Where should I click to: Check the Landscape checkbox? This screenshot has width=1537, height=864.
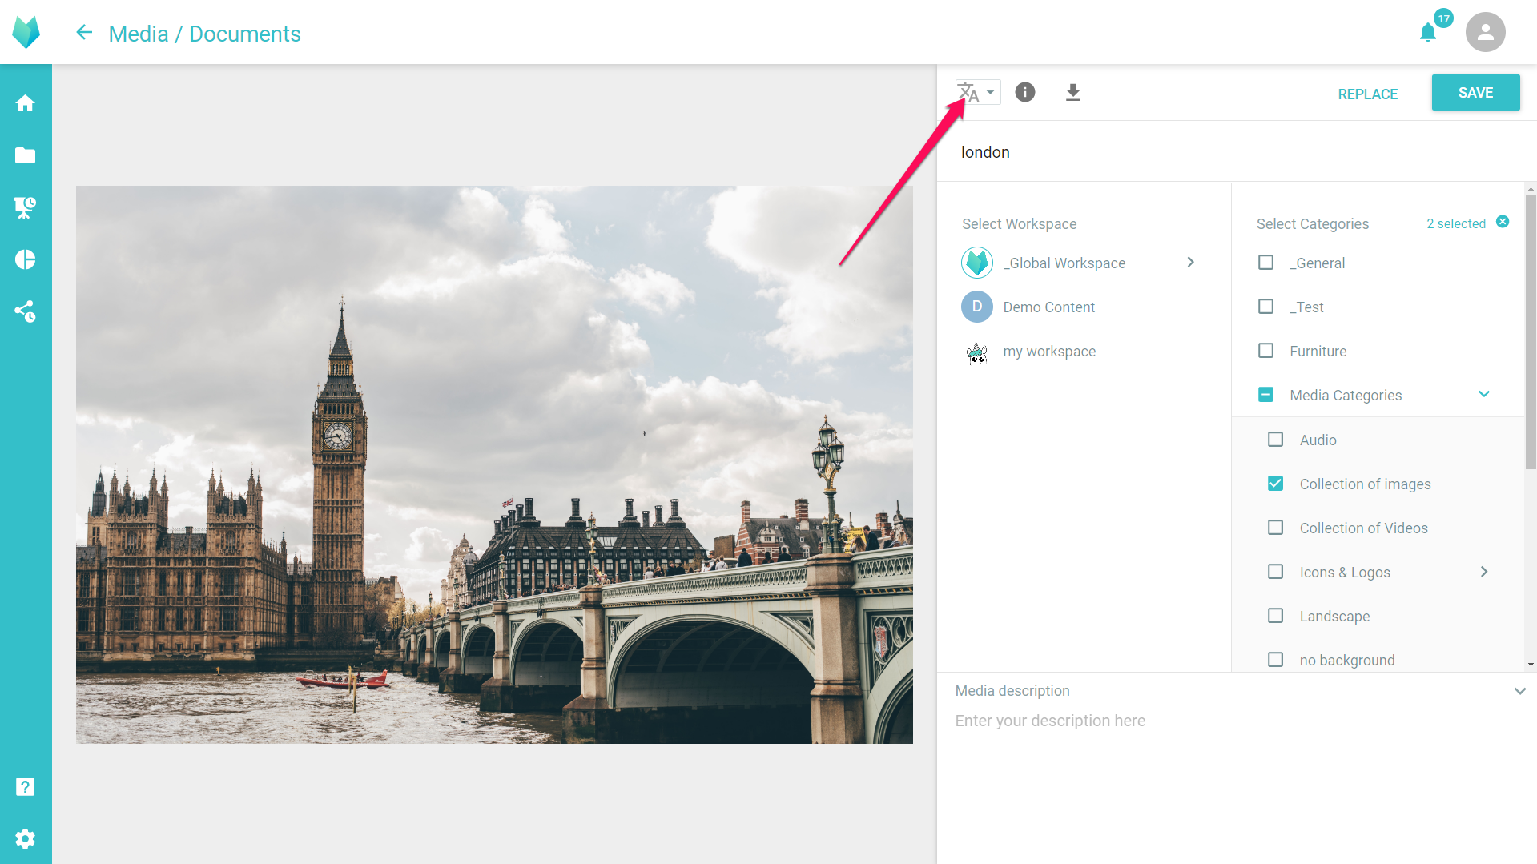(1276, 616)
